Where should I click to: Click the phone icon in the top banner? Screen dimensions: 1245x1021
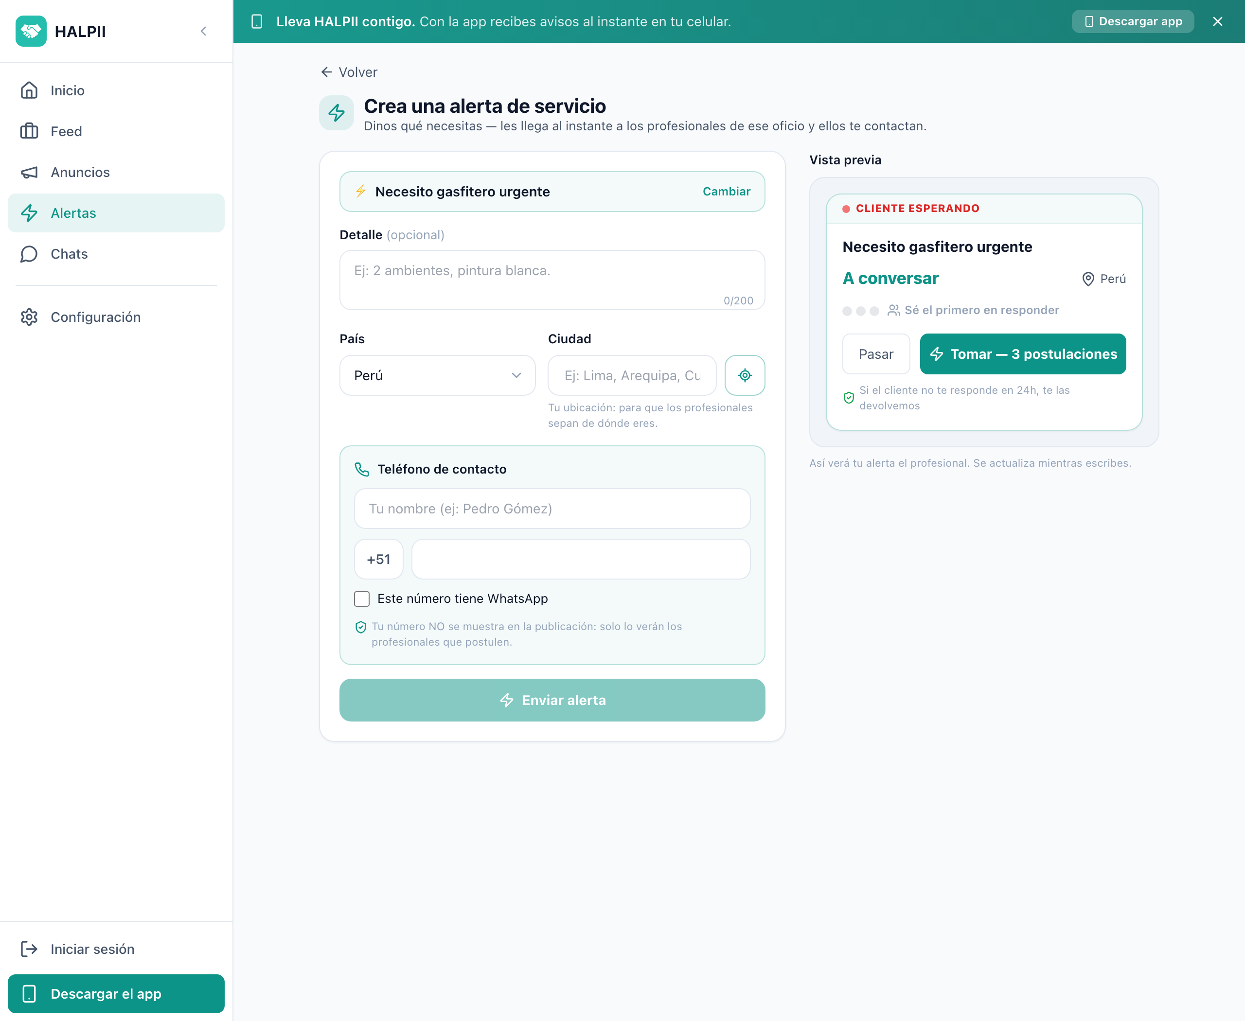click(x=257, y=22)
